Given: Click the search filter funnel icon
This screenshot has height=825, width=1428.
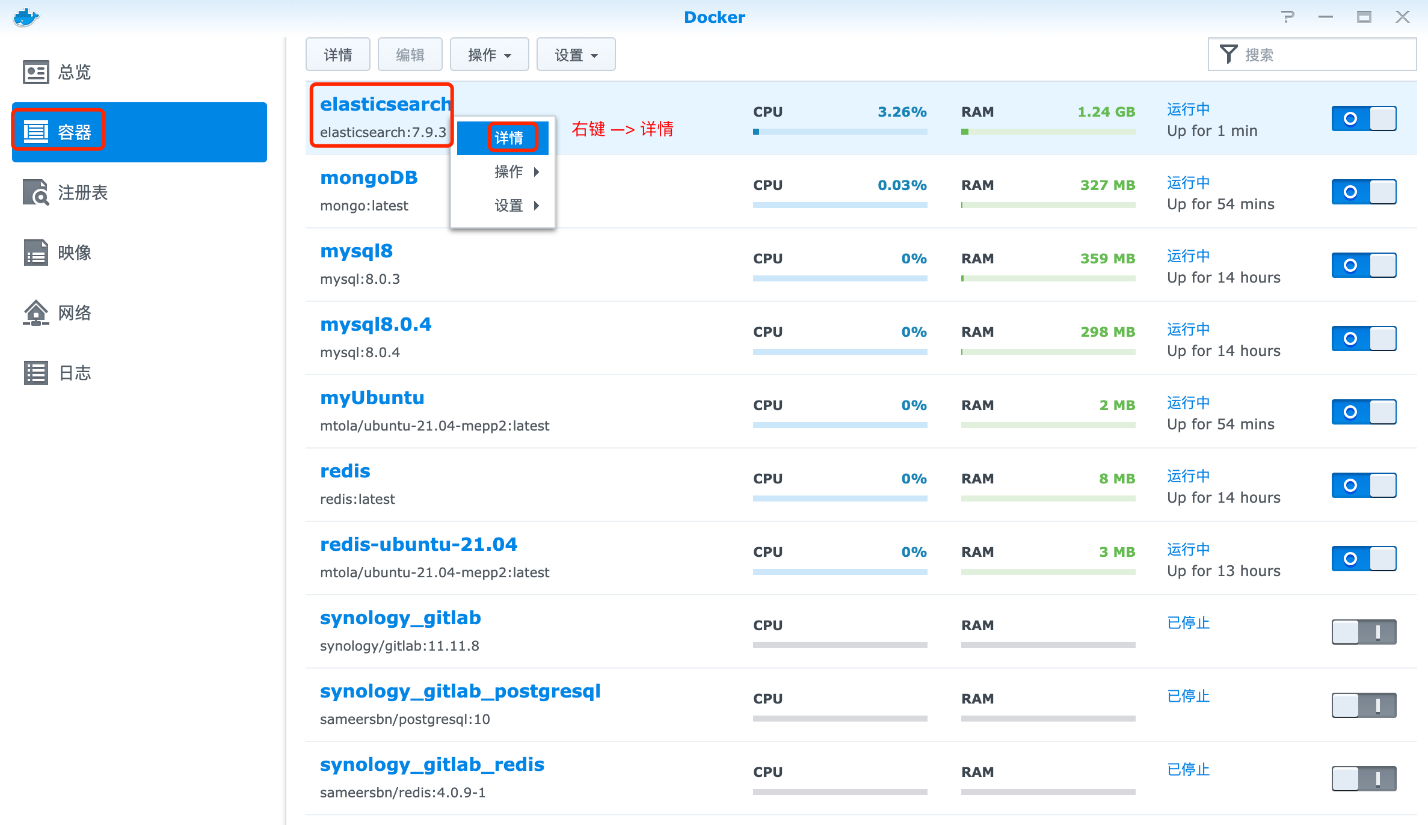Looking at the screenshot, I should [x=1228, y=54].
